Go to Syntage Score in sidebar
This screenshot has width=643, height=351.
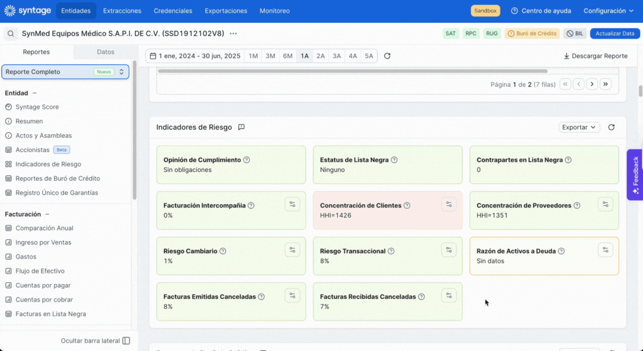coord(37,107)
